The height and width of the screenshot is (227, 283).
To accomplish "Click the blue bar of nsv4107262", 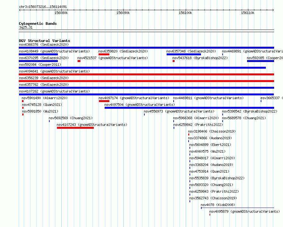I will pyautogui.click(x=146, y=94).
